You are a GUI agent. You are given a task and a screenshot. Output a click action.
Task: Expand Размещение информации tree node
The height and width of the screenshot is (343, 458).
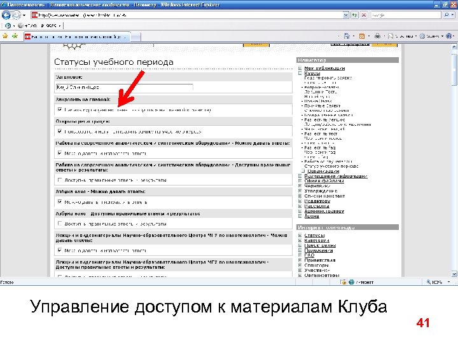(x=300, y=176)
